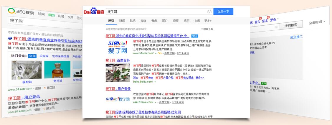Open the 搜了网 - 用户登录 link in Baidu
This screenshot has height=125, width=332.
pos(118,88)
